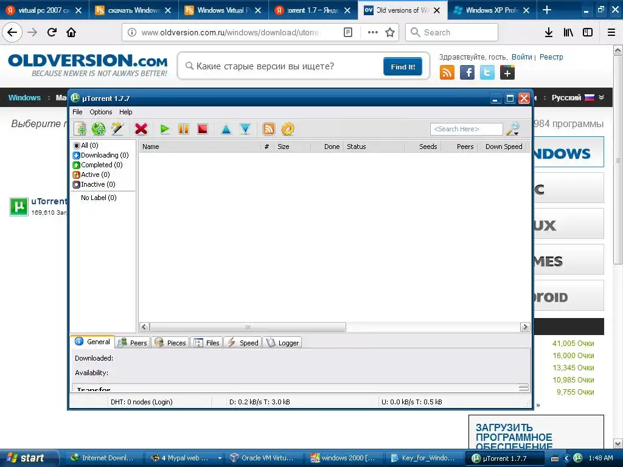Select the Completed (0) category
This screenshot has height=467, width=623.
(98, 165)
